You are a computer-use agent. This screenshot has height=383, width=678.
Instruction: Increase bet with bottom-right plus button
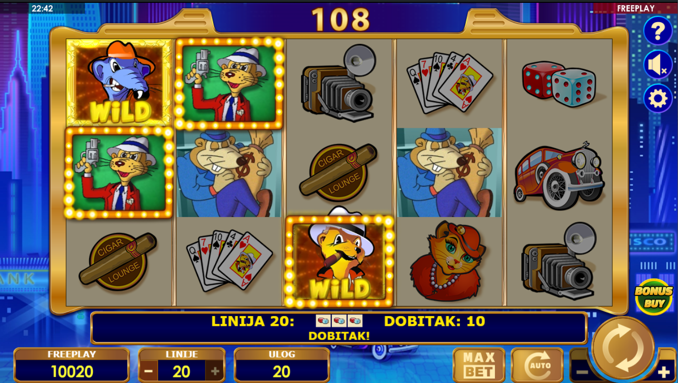[x=664, y=371]
